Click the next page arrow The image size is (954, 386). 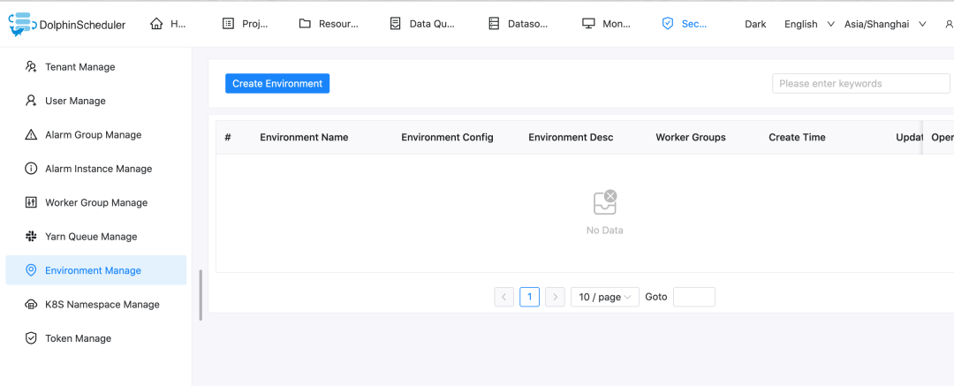(555, 297)
